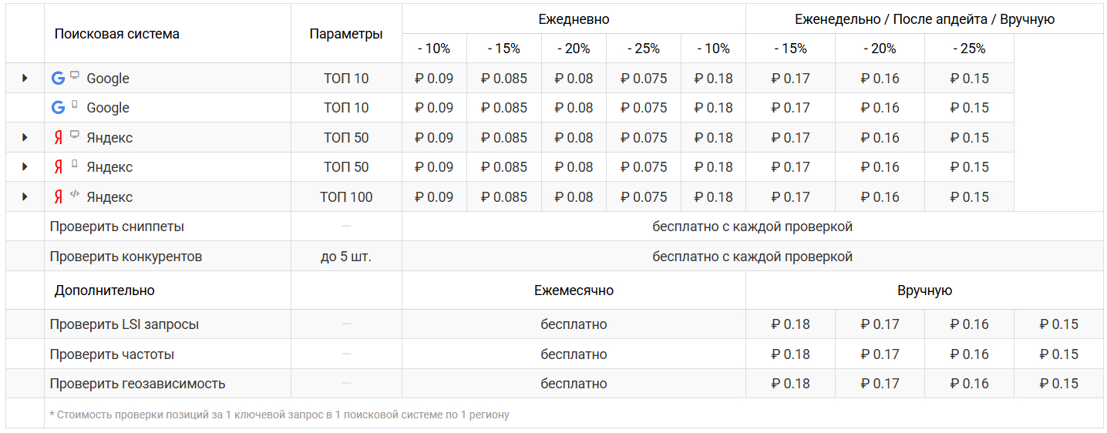The height and width of the screenshot is (433, 1107).
Task: Click the desktop monitor icon beside Яндекс
Action: pos(75,135)
